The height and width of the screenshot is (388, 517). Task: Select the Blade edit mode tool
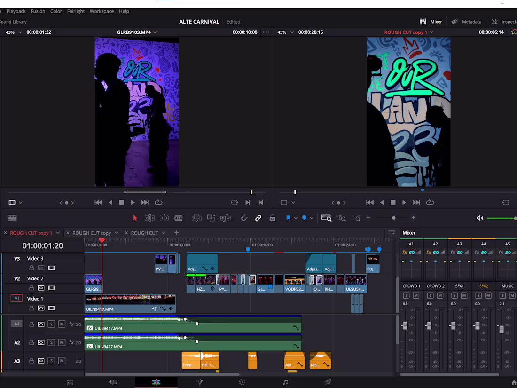coord(179,218)
